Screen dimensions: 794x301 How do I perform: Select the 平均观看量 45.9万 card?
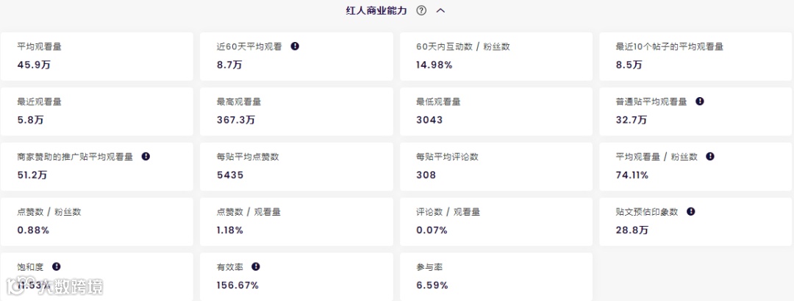[97, 56]
